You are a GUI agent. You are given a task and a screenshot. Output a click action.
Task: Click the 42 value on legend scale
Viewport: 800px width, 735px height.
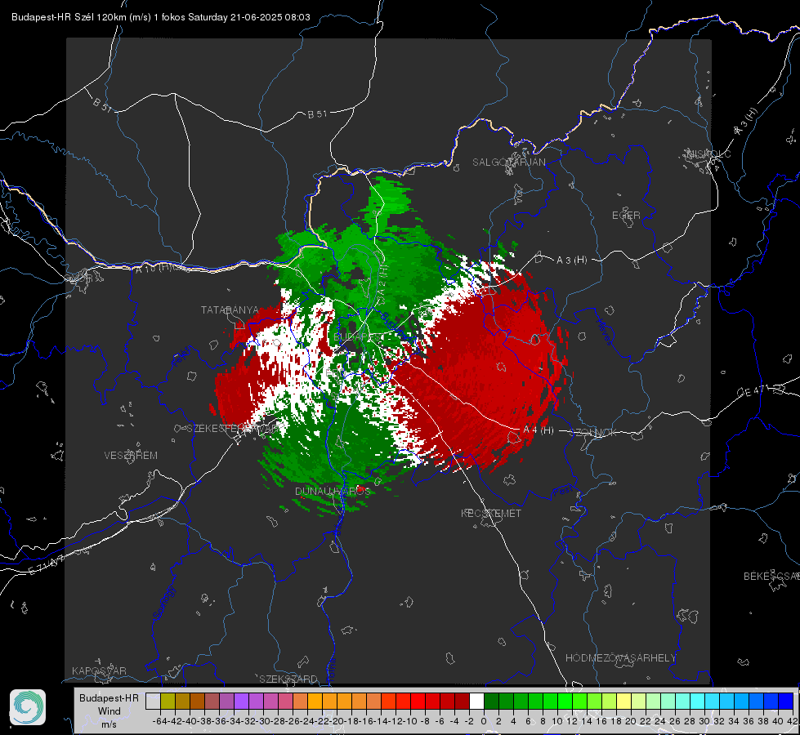[x=793, y=721]
